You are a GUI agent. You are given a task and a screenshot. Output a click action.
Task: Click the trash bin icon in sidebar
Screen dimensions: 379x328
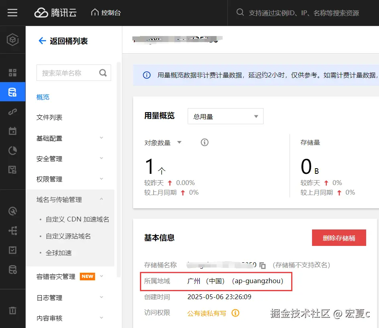coord(12,310)
